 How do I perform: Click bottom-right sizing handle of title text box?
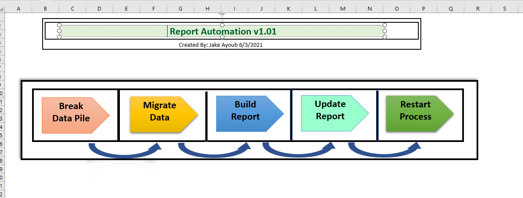(x=385, y=37)
